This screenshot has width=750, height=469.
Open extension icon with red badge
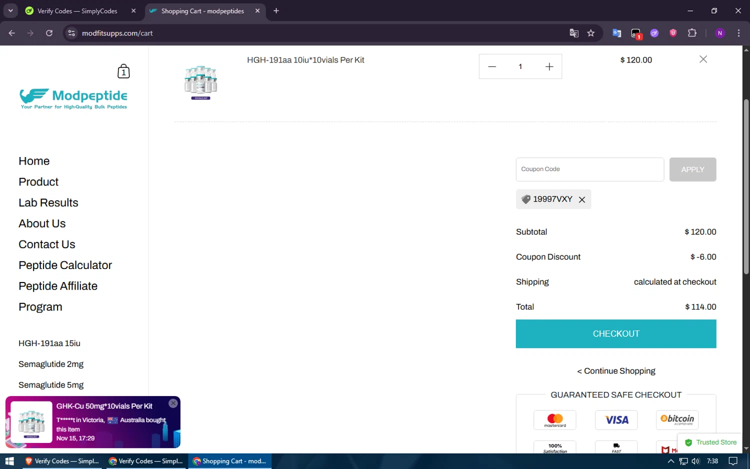[x=636, y=33]
